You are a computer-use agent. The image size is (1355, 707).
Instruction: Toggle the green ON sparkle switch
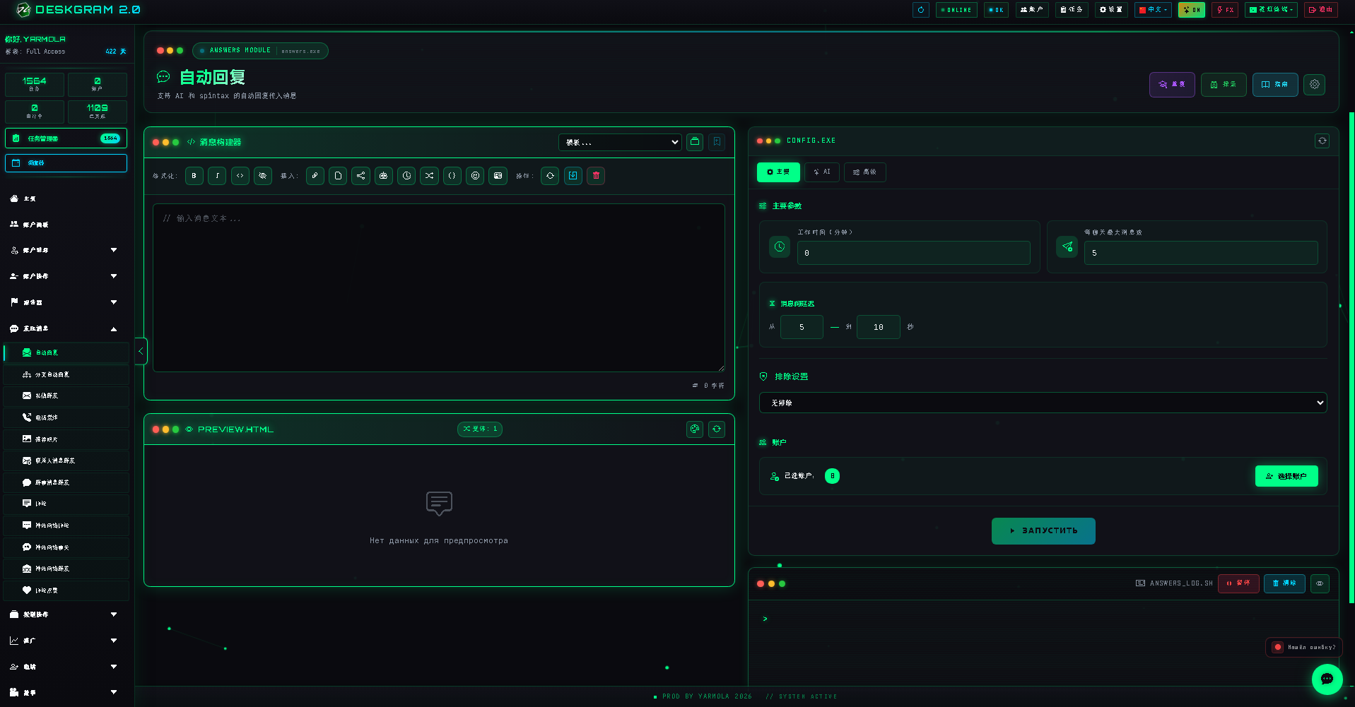click(x=1191, y=10)
